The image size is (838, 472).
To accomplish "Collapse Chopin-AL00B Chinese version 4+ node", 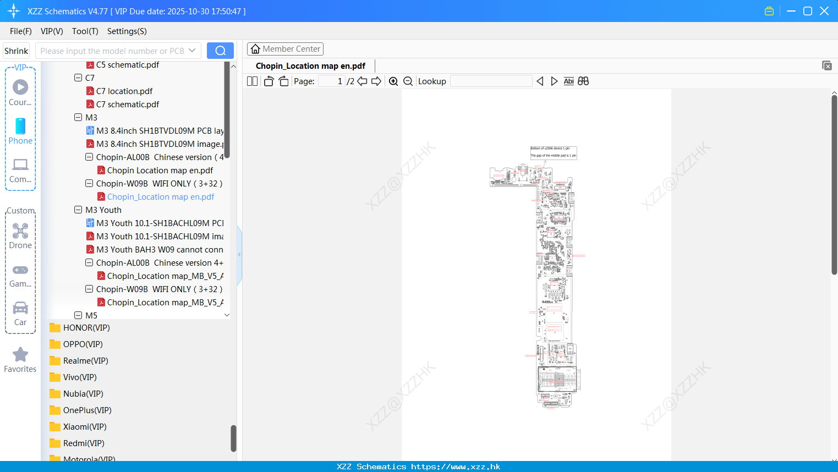I will tap(89, 262).
